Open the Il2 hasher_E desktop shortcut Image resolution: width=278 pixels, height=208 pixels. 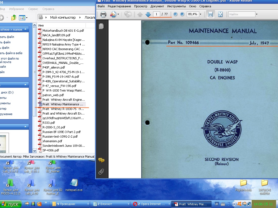pyautogui.click(x=53, y=187)
